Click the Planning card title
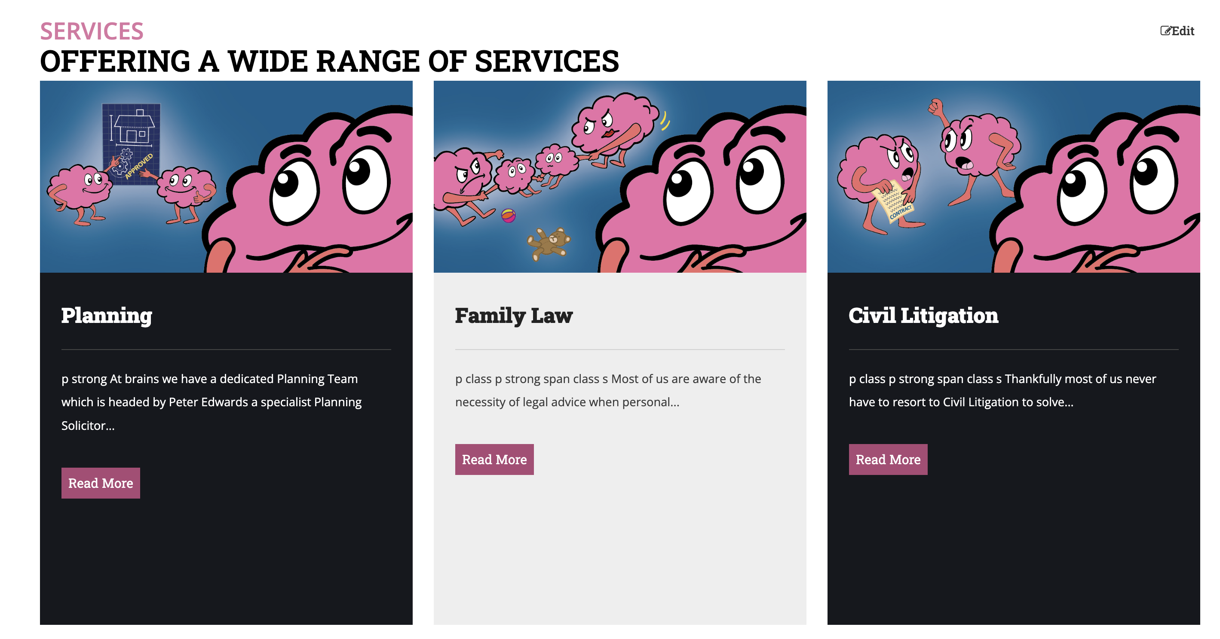The width and height of the screenshot is (1220, 639). click(107, 316)
